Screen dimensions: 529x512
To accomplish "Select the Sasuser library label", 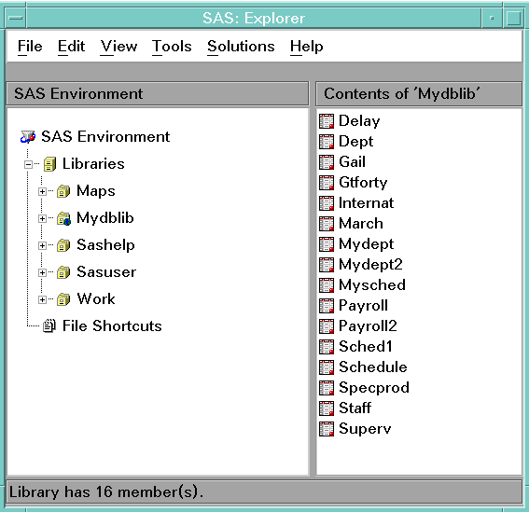I will pos(106,271).
